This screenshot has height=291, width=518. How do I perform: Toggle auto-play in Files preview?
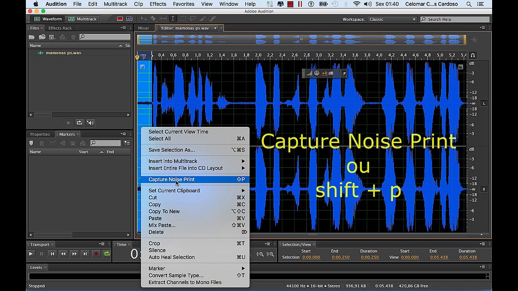pos(90,123)
